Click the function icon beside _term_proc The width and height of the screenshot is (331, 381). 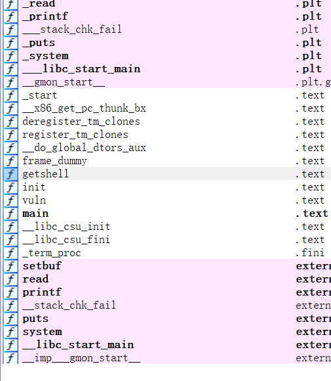click(10, 252)
